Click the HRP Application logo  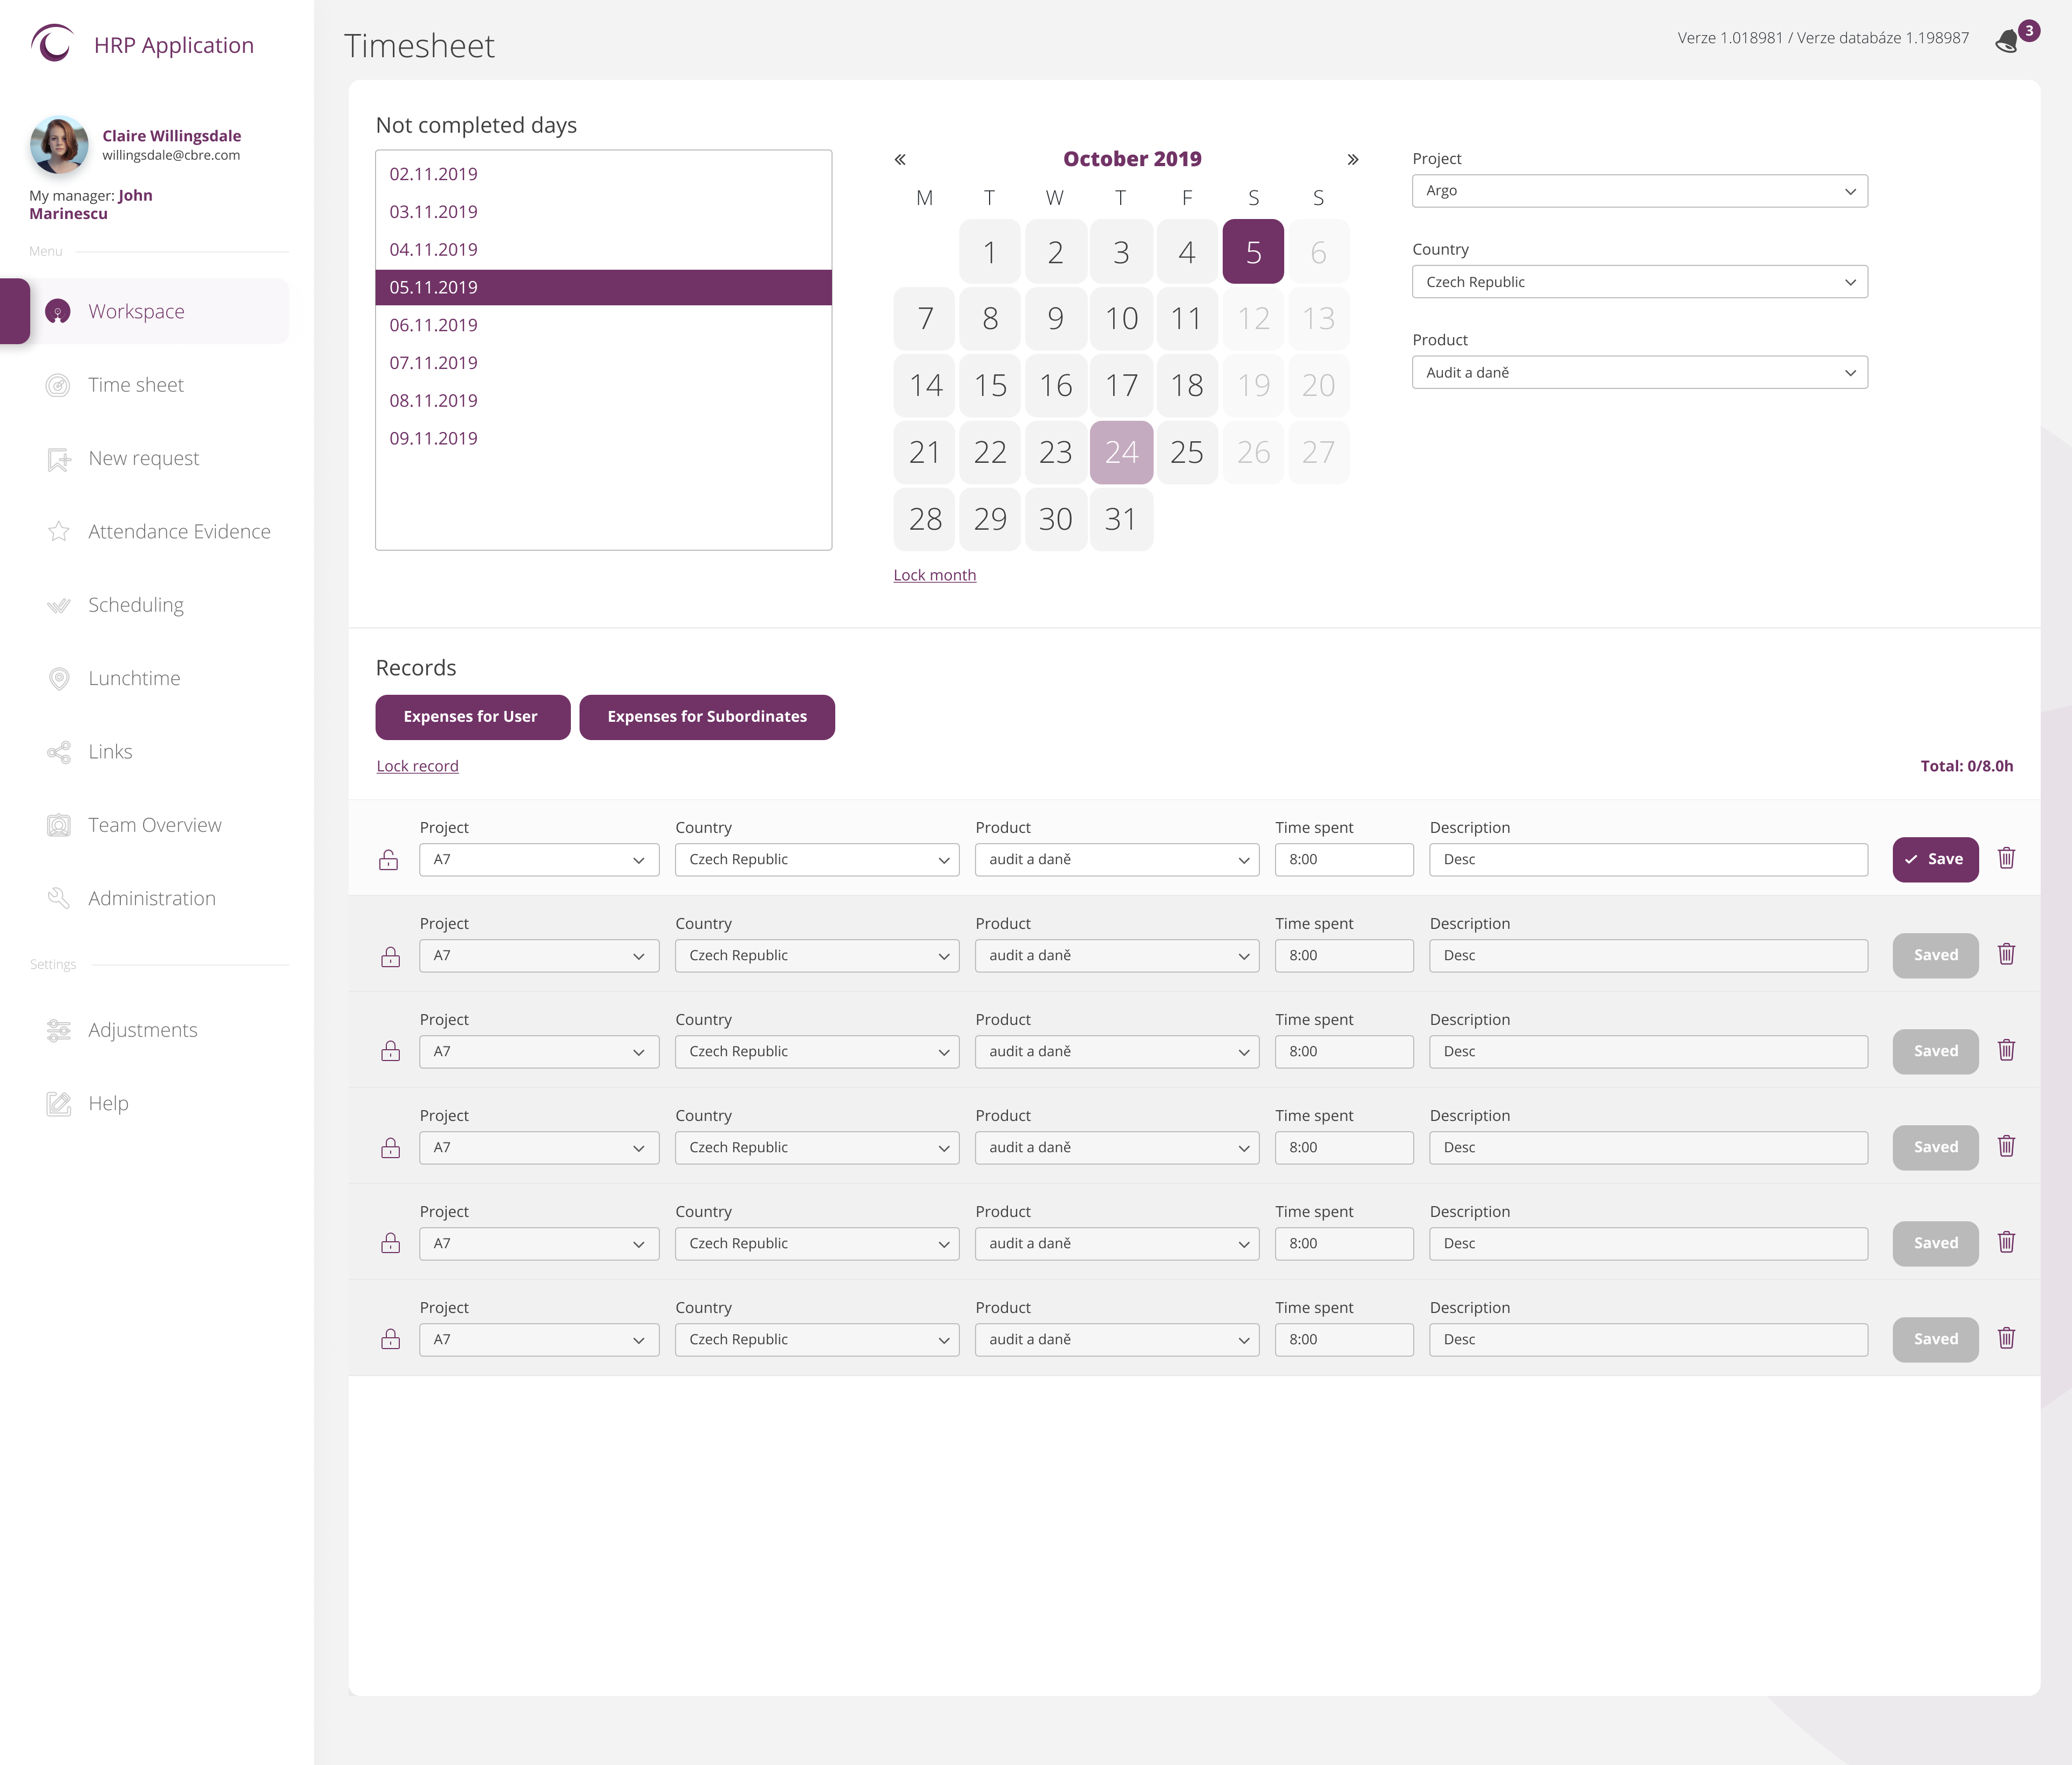pyautogui.click(x=52, y=43)
